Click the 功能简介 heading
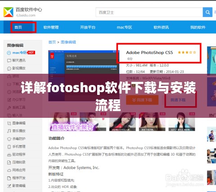 56,138
